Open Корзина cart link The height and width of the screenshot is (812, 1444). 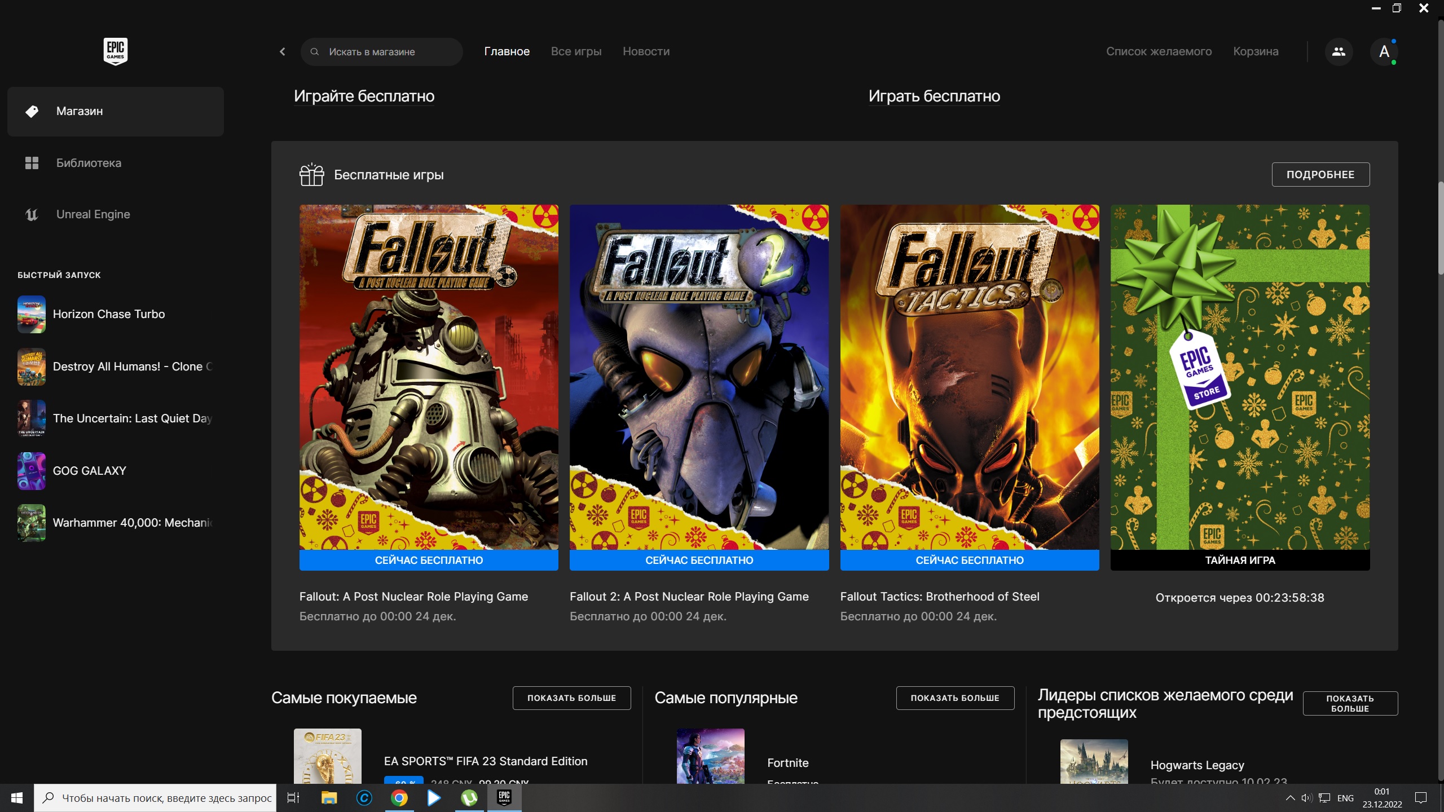(1256, 51)
